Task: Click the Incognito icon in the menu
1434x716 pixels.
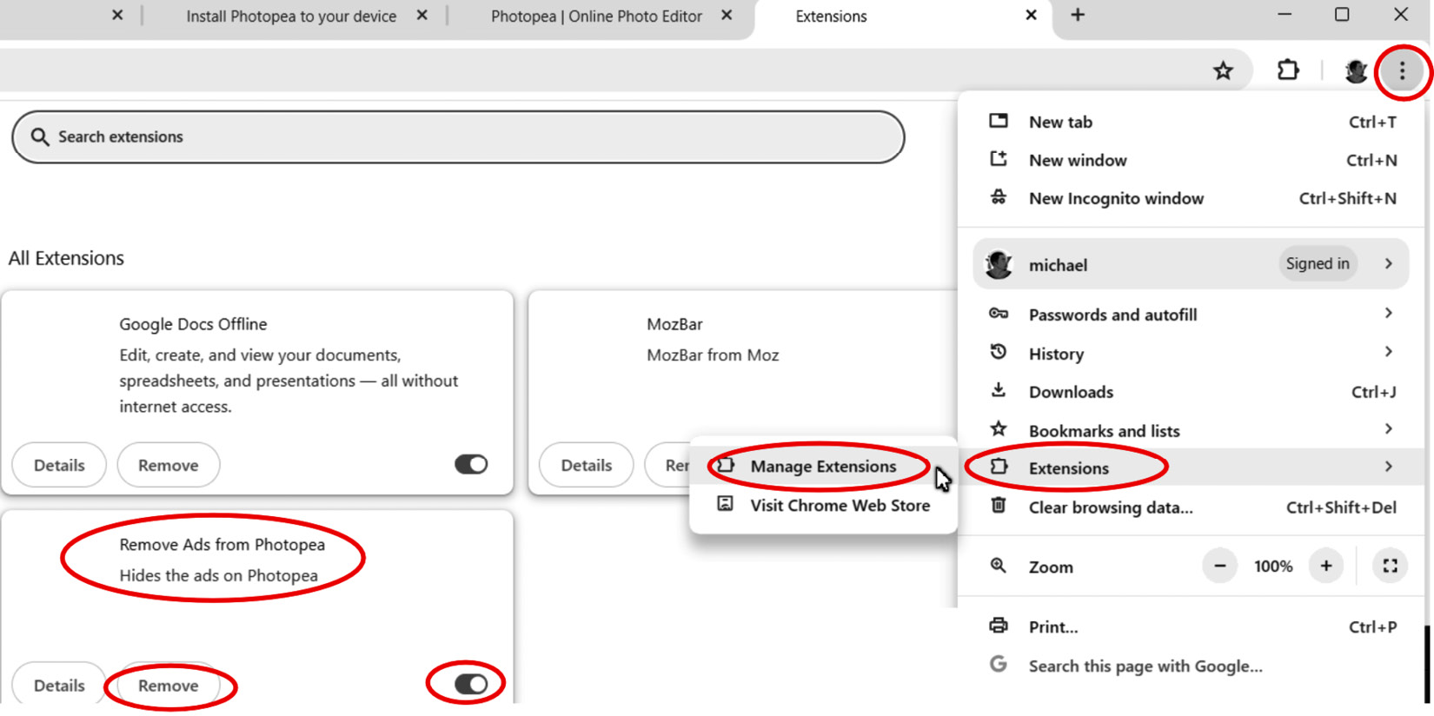Action: pyautogui.click(x=999, y=197)
